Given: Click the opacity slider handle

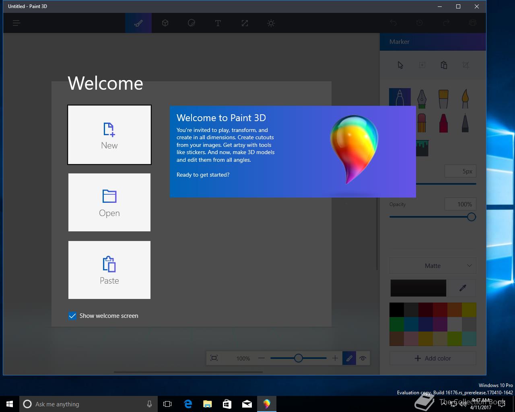Looking at the screenshot, I should 472,217.
